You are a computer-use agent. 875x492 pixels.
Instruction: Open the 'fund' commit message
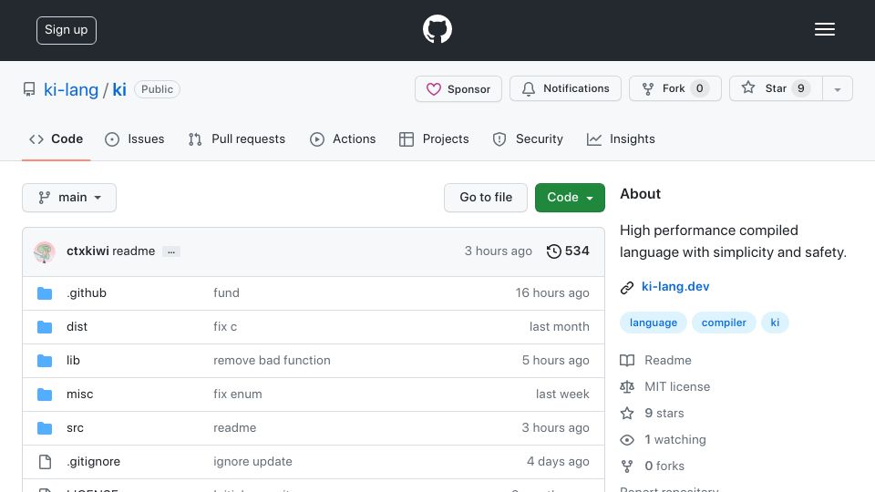pyautogui.click(x=226, y=292)
